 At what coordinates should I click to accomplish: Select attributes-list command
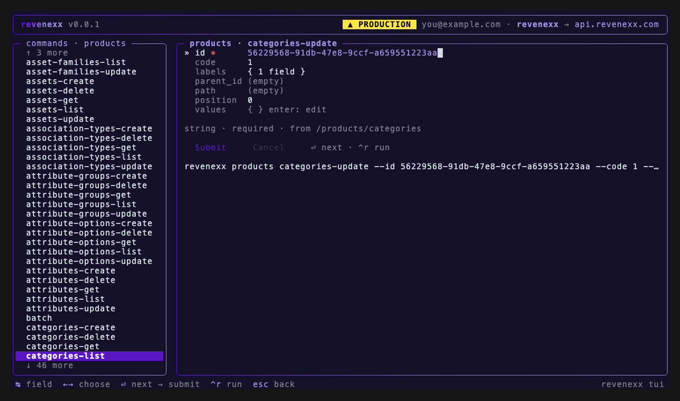65,299
